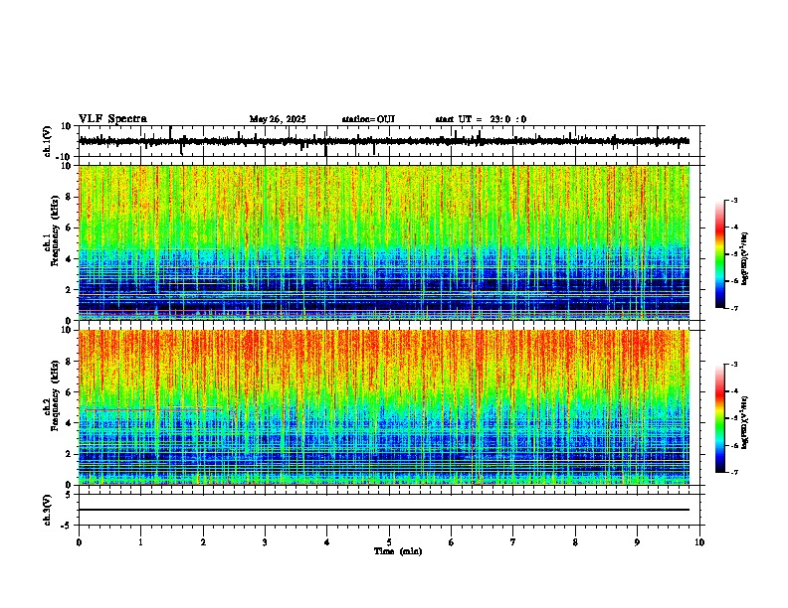Click the "Time (min)" axis label
788x608 pixels.
[x=398, y=551]
